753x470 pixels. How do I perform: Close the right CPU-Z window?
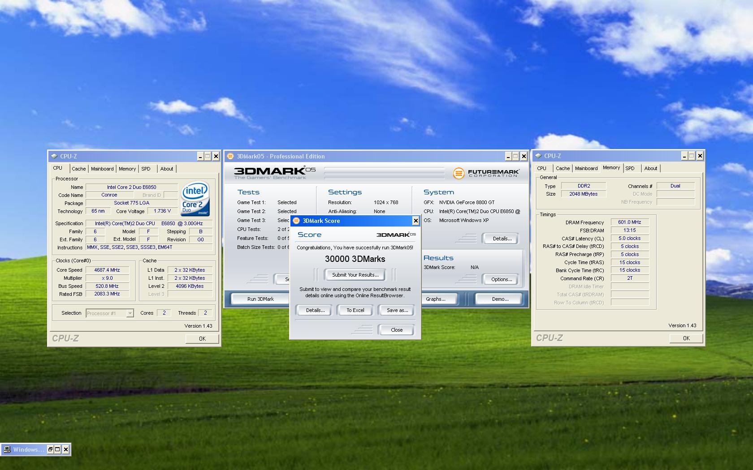tap(700, 156)
